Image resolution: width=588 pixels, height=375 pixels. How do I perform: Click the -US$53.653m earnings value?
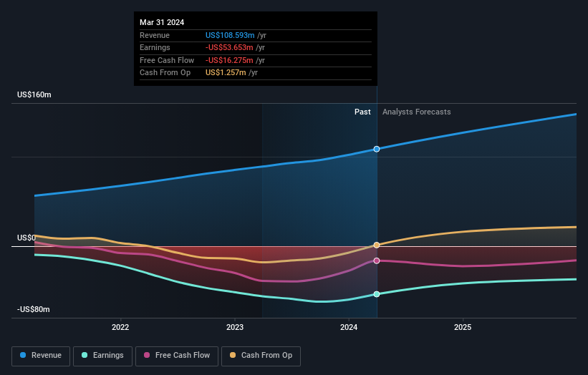point(229,47)
